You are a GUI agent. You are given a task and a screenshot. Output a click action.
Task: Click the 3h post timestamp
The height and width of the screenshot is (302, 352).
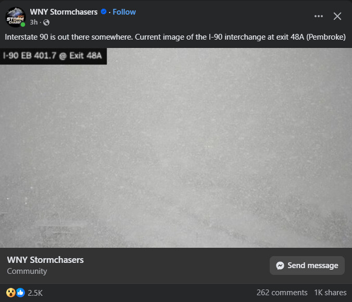pyautogui.click(x=34, y=22)
